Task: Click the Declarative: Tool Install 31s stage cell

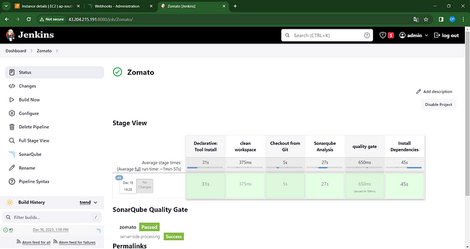Action: 206,186
